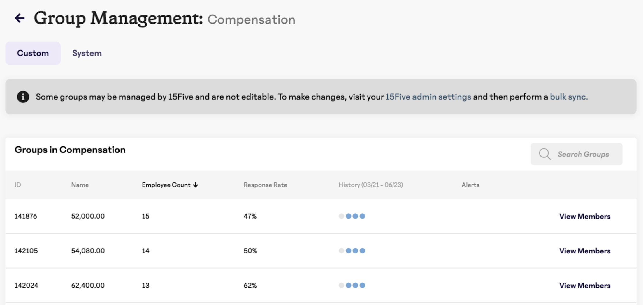Image resolution: width=643 pixels, height=305 pixels.
Task: Open the bulk sync link
Action: [569, 97]
